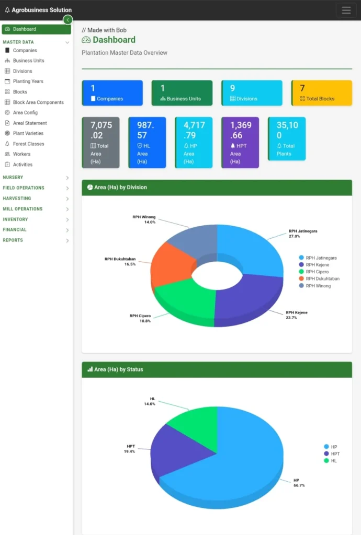
Task: Expand the MILL OPERATIONS section
Action: (x=36, y=209)
